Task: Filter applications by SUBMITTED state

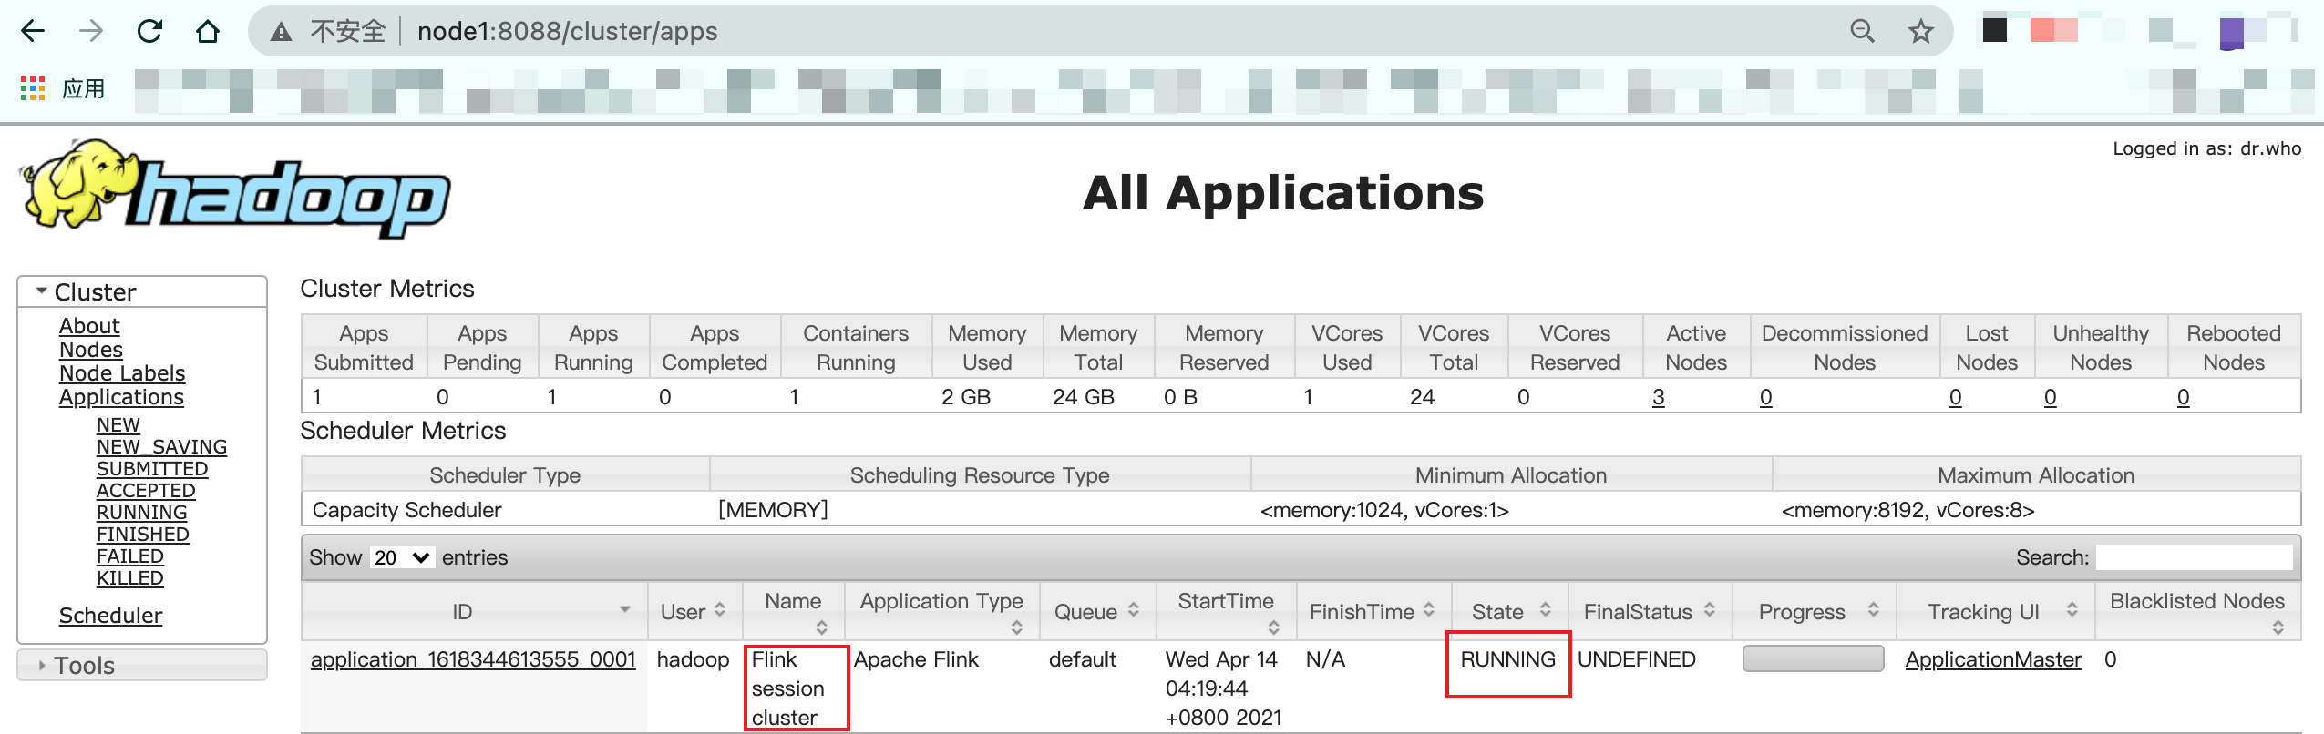Action: tap(152, 469)
